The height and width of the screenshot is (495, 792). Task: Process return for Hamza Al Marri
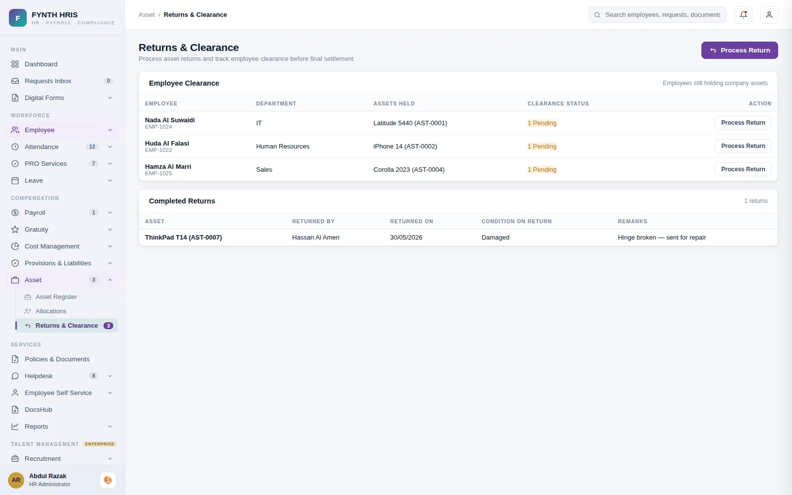[743, 169]
